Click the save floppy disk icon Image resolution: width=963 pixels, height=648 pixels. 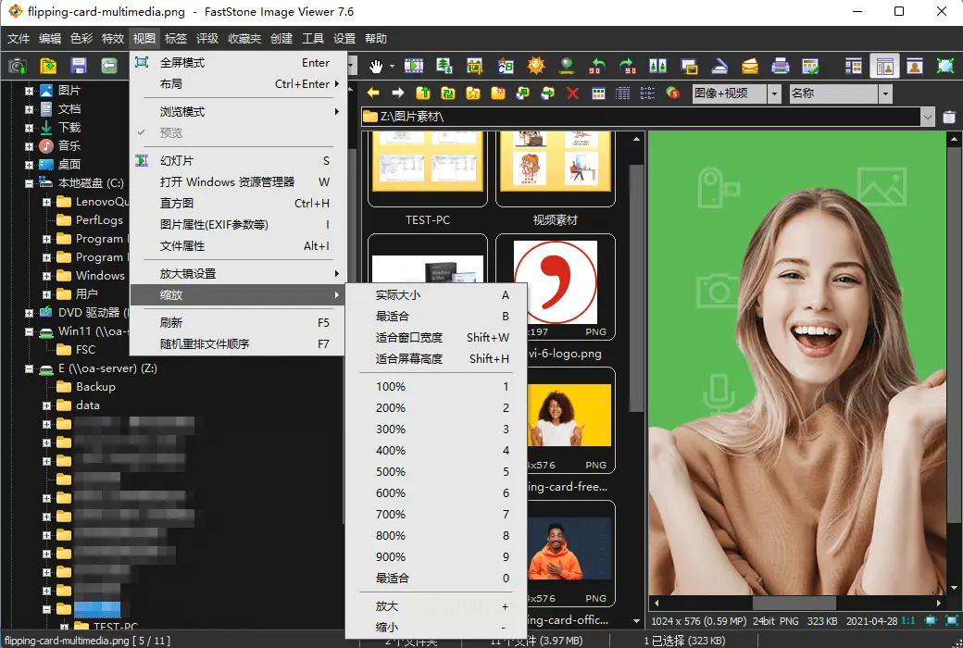click(x=79, y=66)
